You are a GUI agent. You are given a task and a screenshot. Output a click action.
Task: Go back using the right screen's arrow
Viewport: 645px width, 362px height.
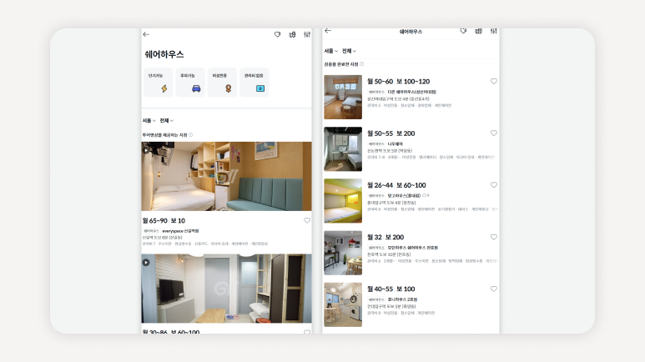pyautogui.click(x=328, y=31)
